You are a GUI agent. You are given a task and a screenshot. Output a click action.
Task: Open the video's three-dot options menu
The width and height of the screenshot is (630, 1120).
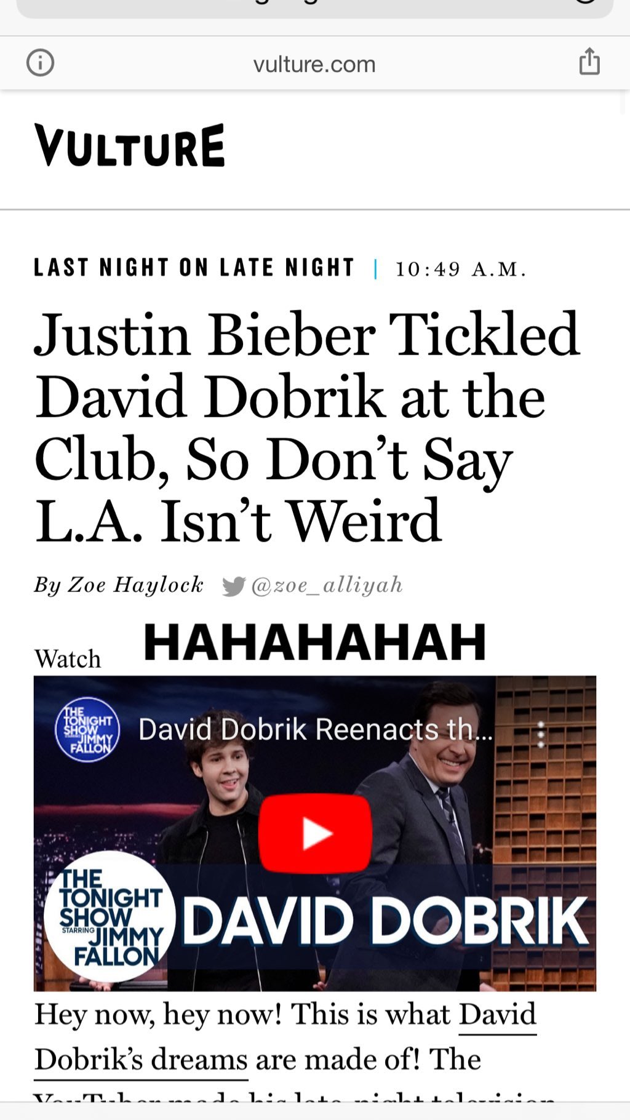[541, 734]
